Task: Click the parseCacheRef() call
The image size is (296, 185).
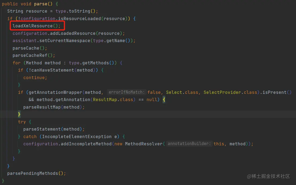Action: click(x=32, y=56)
